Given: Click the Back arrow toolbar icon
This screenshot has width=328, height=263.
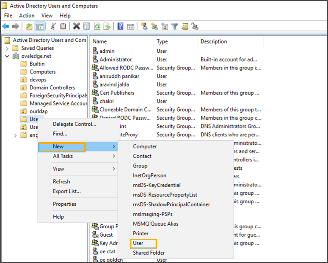Looking at the screenshot, I should coord(6,26).
